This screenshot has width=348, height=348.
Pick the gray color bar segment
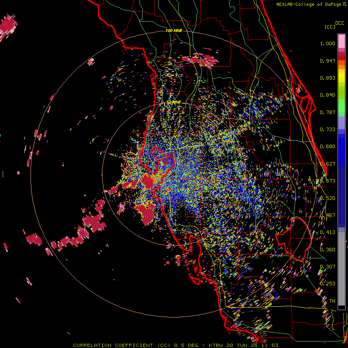pyautogui.click(x=341, y=269)
